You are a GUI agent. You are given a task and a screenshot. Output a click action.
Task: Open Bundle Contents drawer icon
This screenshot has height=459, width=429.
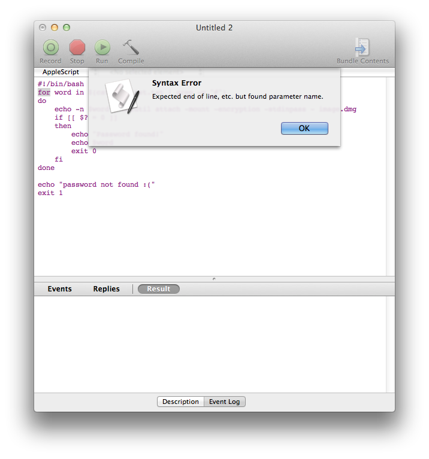pos(362,47)
